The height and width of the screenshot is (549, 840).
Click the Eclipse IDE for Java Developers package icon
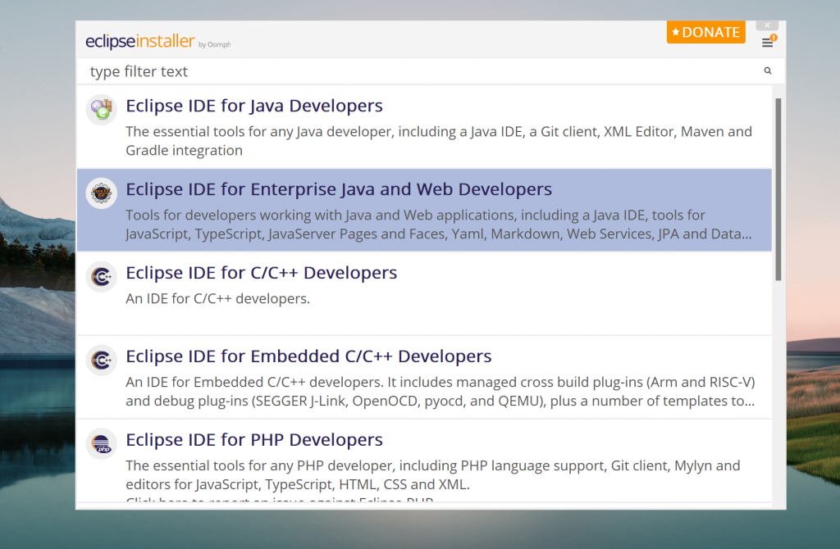[101, 109]
